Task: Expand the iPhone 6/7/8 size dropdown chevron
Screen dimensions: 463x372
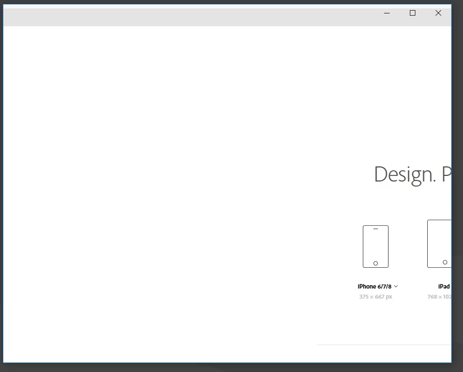Action: [396, 286]
